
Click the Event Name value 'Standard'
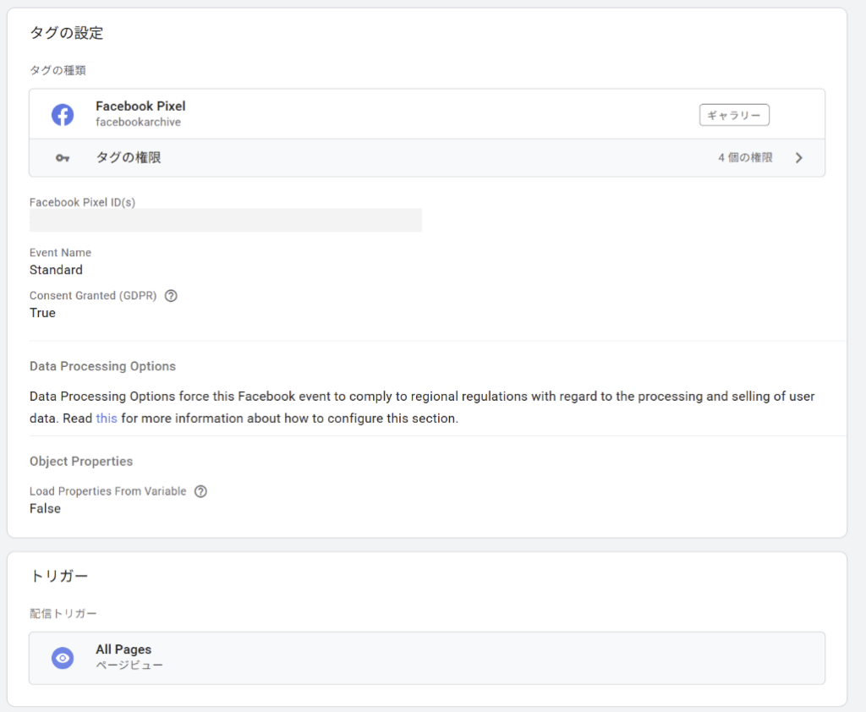coord(56,270)
